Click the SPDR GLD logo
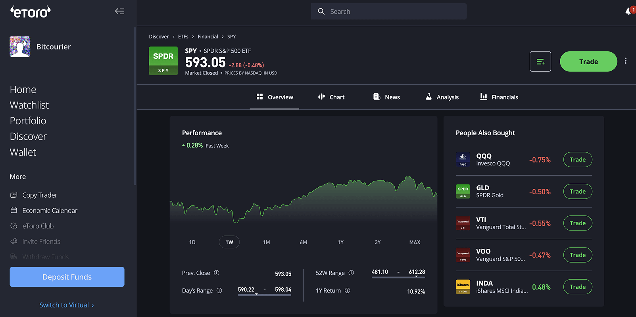The height and width of the screenshot is (317, 636). point(463,191)
